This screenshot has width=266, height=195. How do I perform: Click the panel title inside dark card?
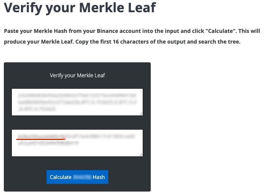point(77,75)
